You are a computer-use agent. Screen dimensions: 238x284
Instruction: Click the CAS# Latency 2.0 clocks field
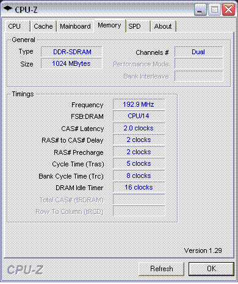[139, 128]
